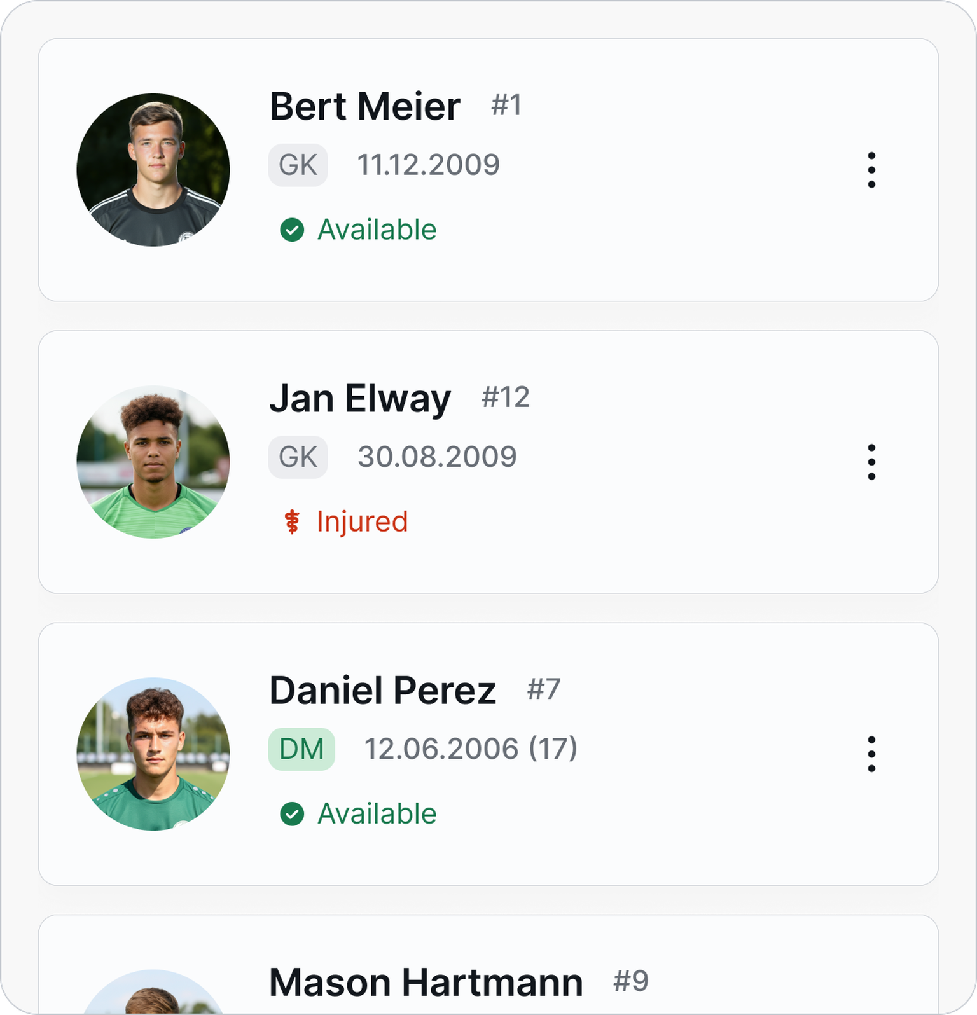Open the options menu for Jan Elway
The image size is (977, 1015).
[x=871, y=462]
